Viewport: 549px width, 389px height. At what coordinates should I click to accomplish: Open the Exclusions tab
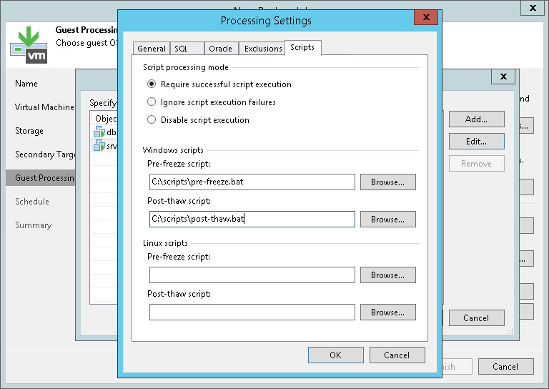(x=262, y=49)
